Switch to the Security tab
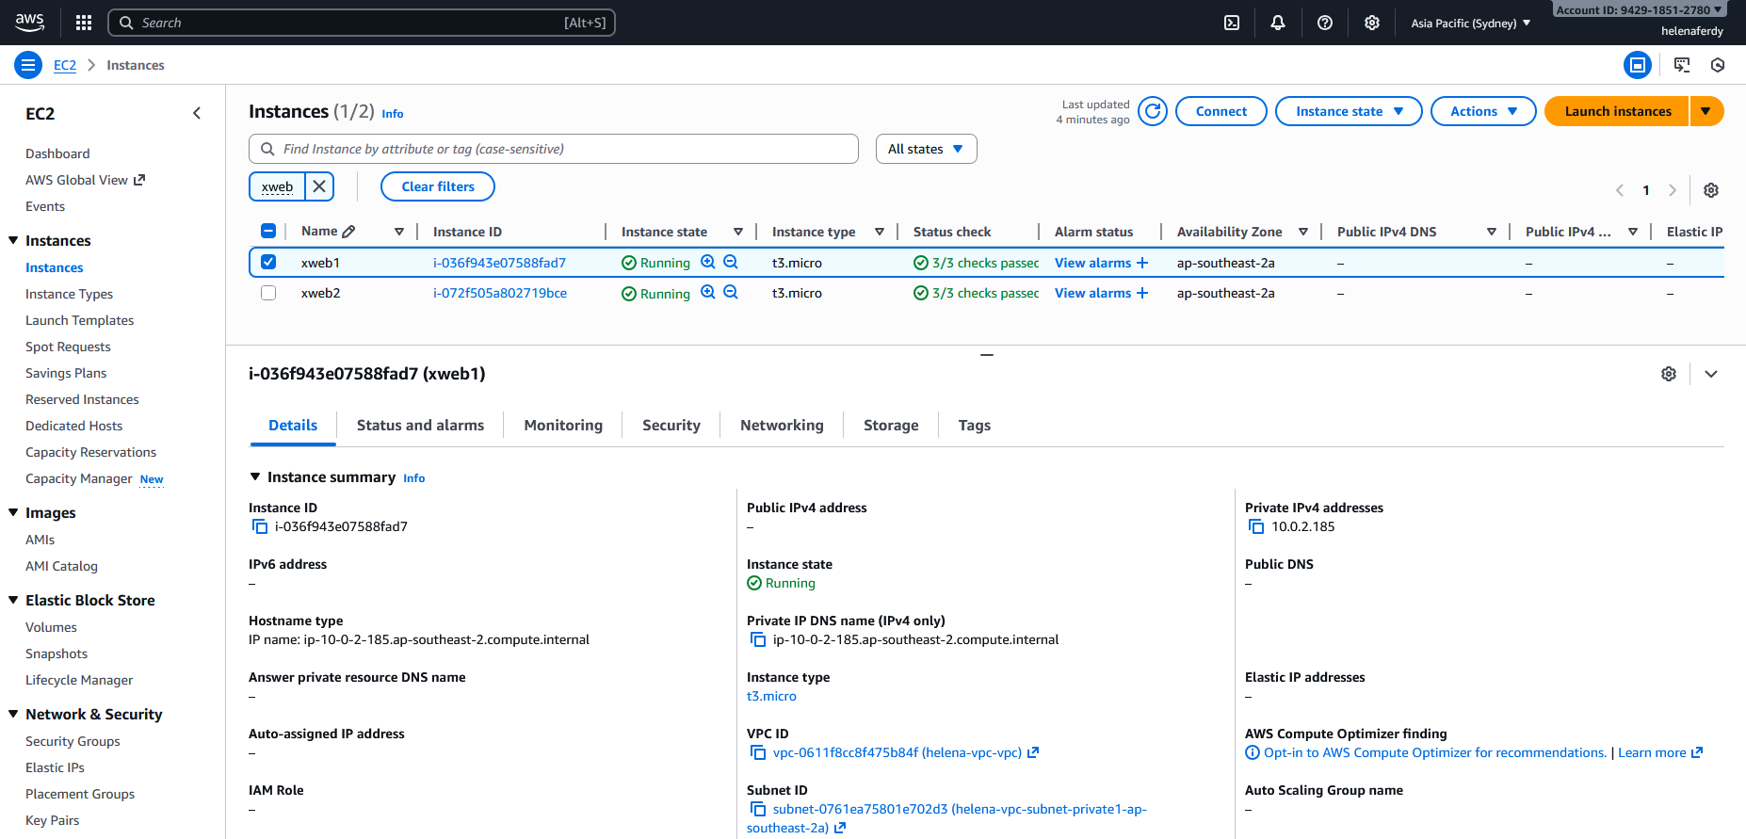Screen dimensions: 1746x839 [671, 426]
